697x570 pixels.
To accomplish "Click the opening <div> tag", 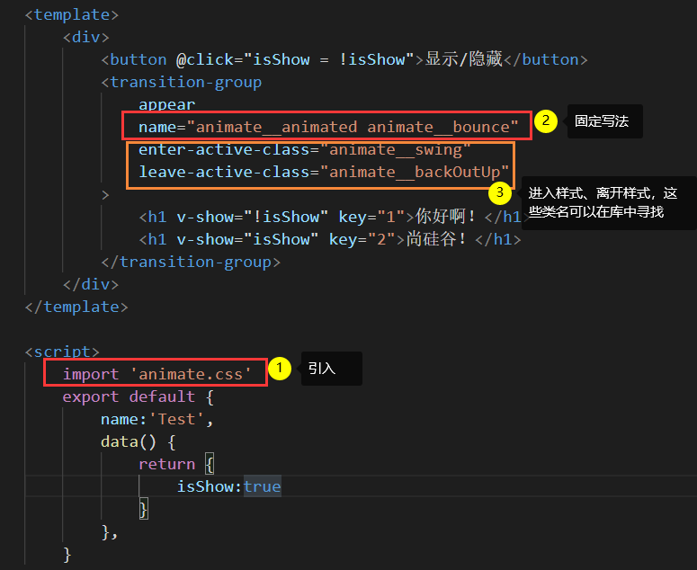I will [86, 37].
